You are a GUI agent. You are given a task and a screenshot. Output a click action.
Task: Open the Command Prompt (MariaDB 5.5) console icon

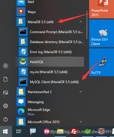(23, 32)
